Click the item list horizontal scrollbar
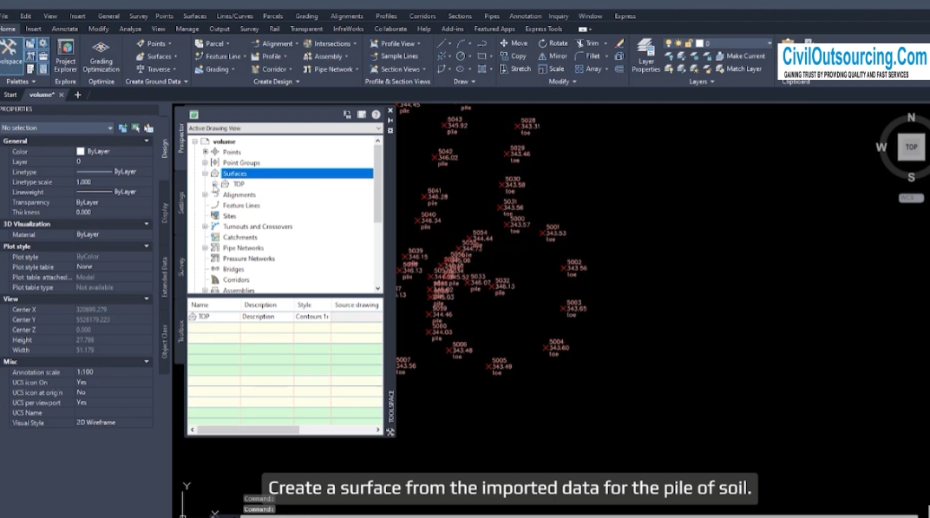930x518 pixels. [248, 429]
